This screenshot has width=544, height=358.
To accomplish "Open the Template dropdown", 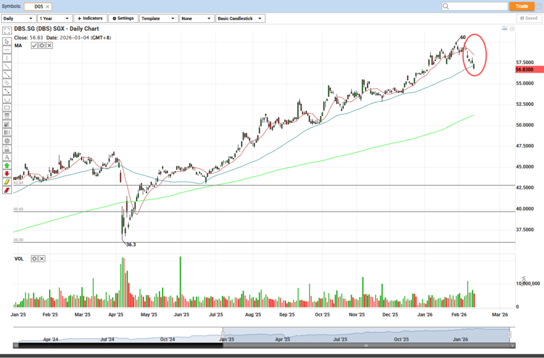I will pyautogui.click(x=158, y=19).
